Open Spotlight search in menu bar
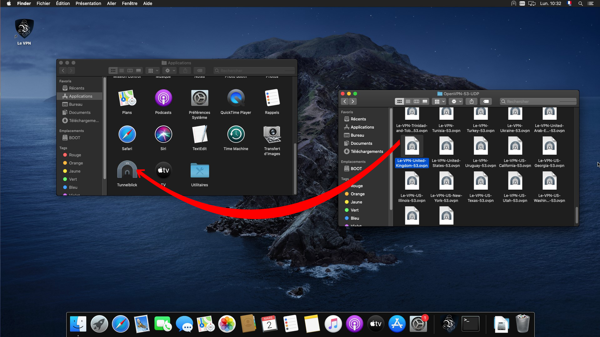The height and width of the screenshot is (337, 600). [580, 3]
